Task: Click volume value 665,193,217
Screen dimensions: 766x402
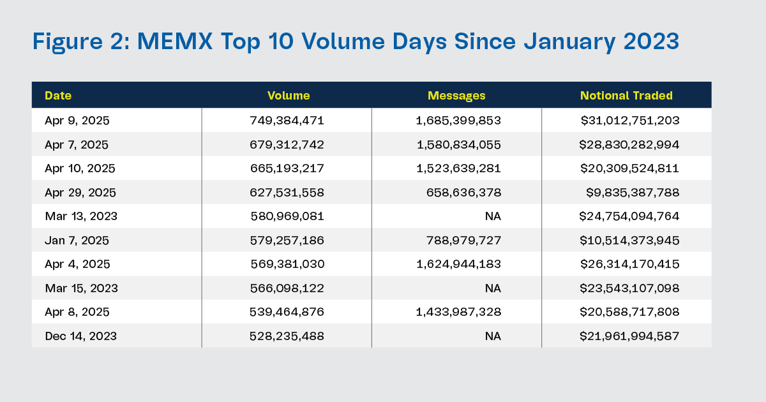Action: coord(287,168)
